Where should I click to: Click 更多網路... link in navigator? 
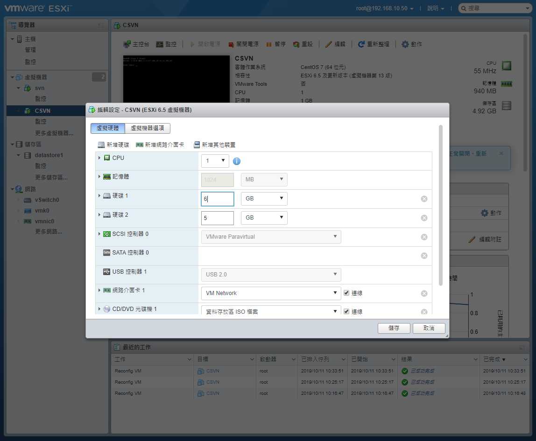tap(49, 231)
